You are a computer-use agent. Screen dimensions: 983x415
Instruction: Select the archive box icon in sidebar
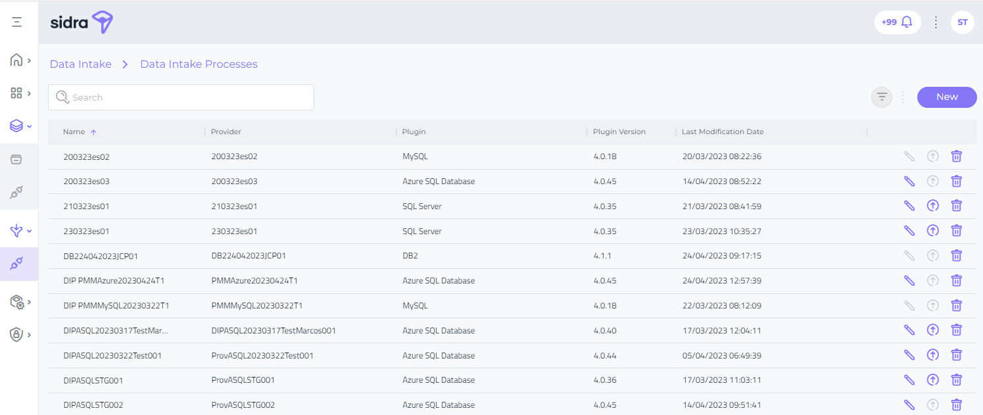point(17,159)
